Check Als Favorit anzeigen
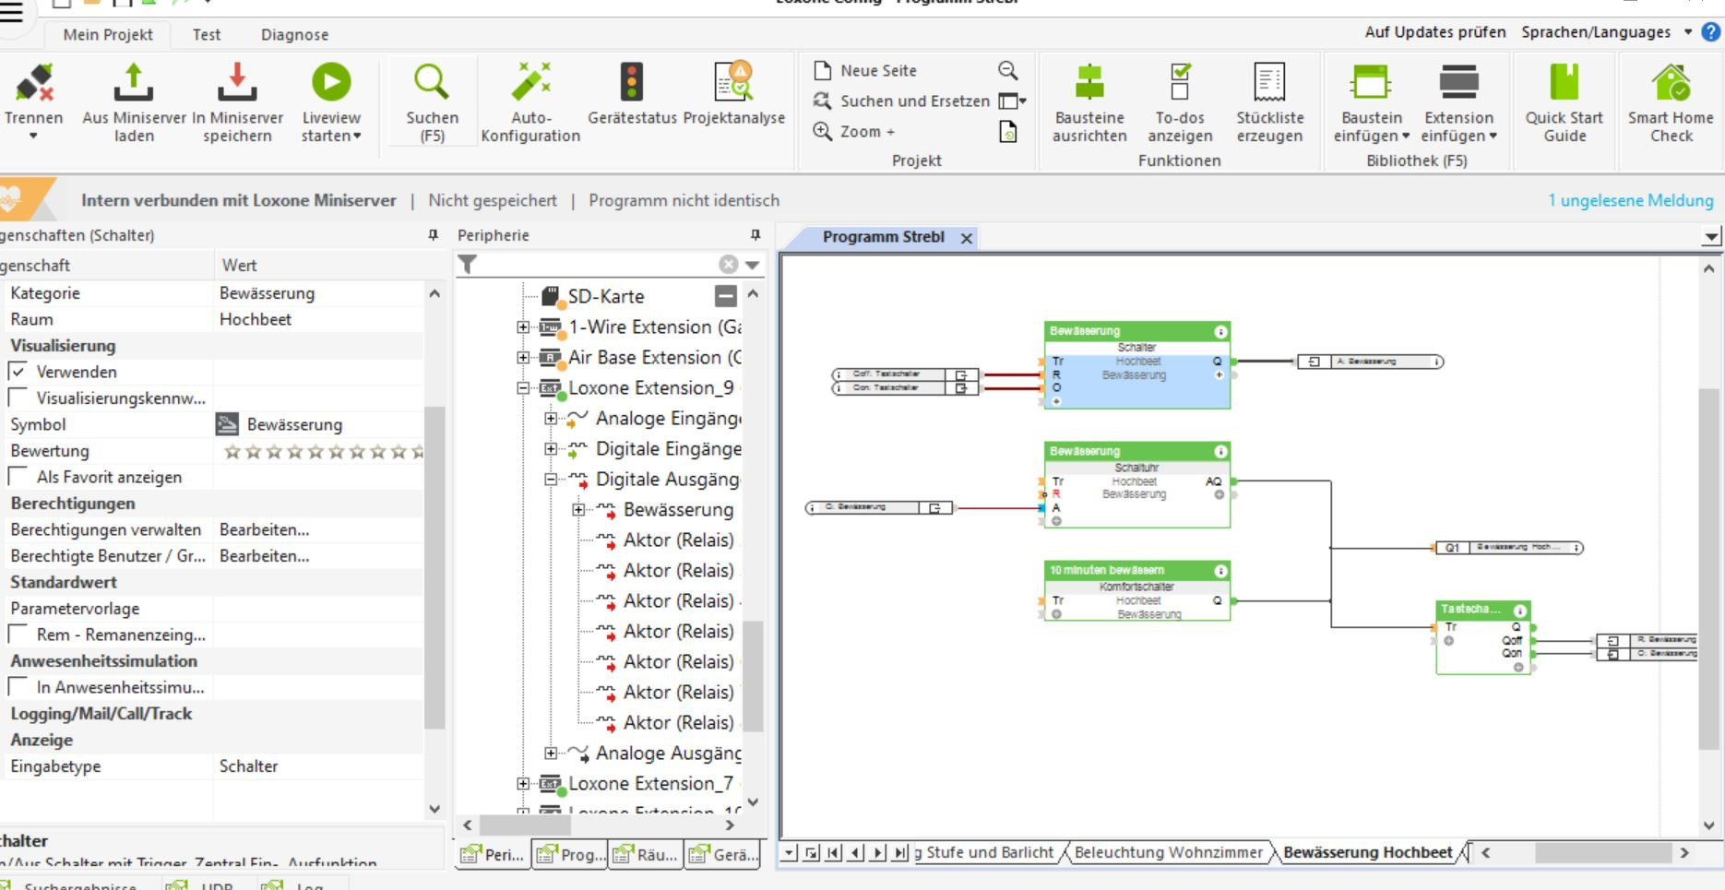1725x890 pixels. [18, 477]
